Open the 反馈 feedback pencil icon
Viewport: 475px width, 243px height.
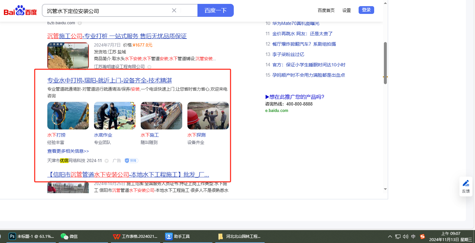(466, 183)
